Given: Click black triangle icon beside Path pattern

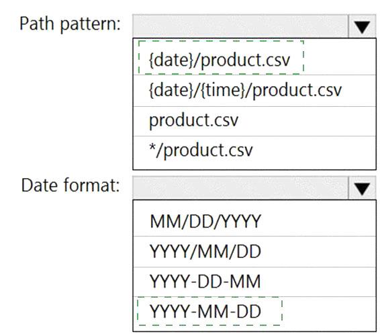Looking at the screenshot, I should point(362,27).
